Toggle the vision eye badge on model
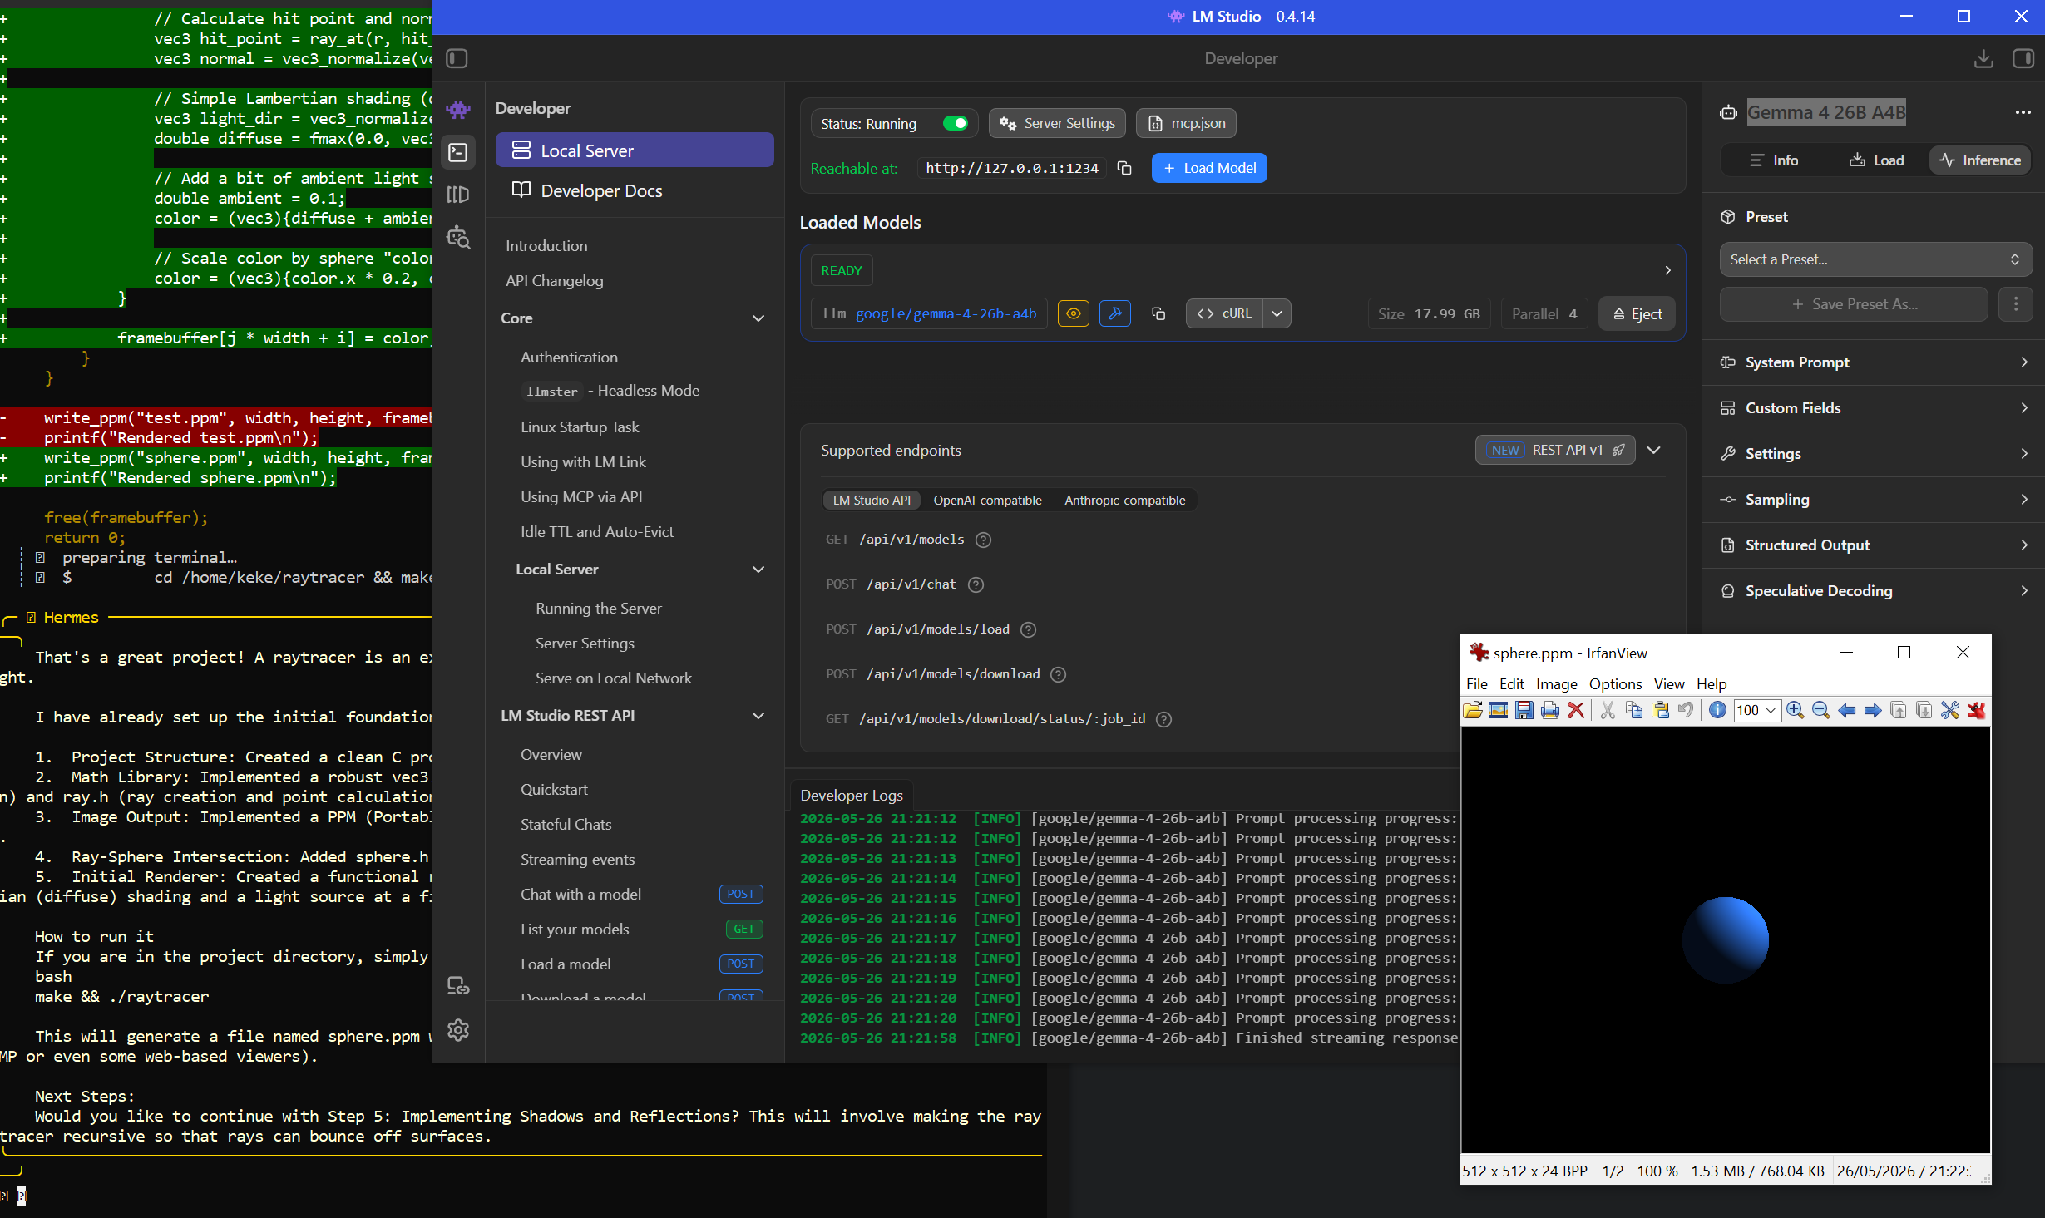Image resolution: width=2045 pixels, height=1218 pixels. [1074, 313]
